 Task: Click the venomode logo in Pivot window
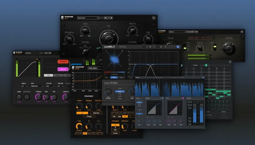(x=67, y=17)
